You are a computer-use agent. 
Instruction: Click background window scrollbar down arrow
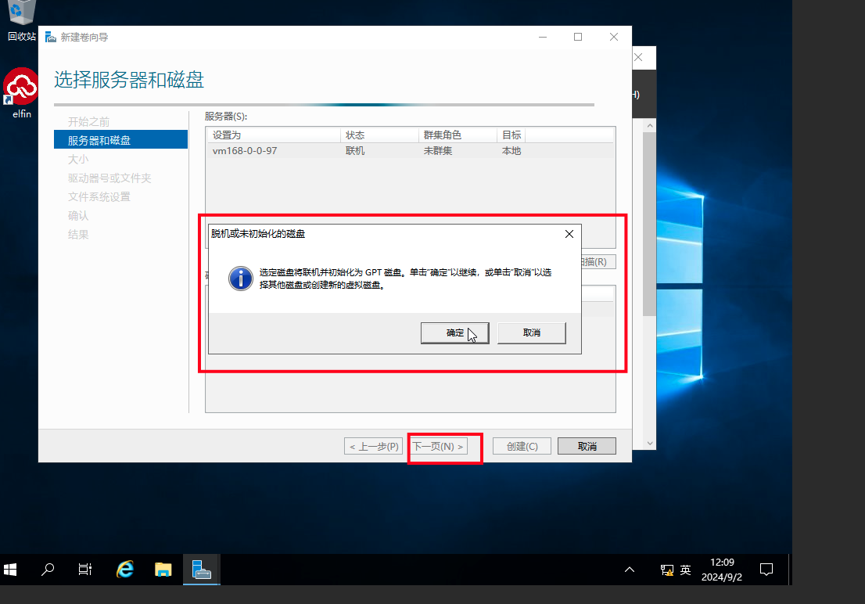(x=650, y=444)
